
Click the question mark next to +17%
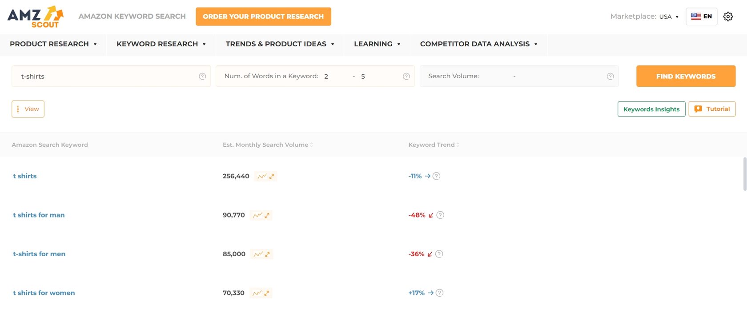[x=439, y=293]
